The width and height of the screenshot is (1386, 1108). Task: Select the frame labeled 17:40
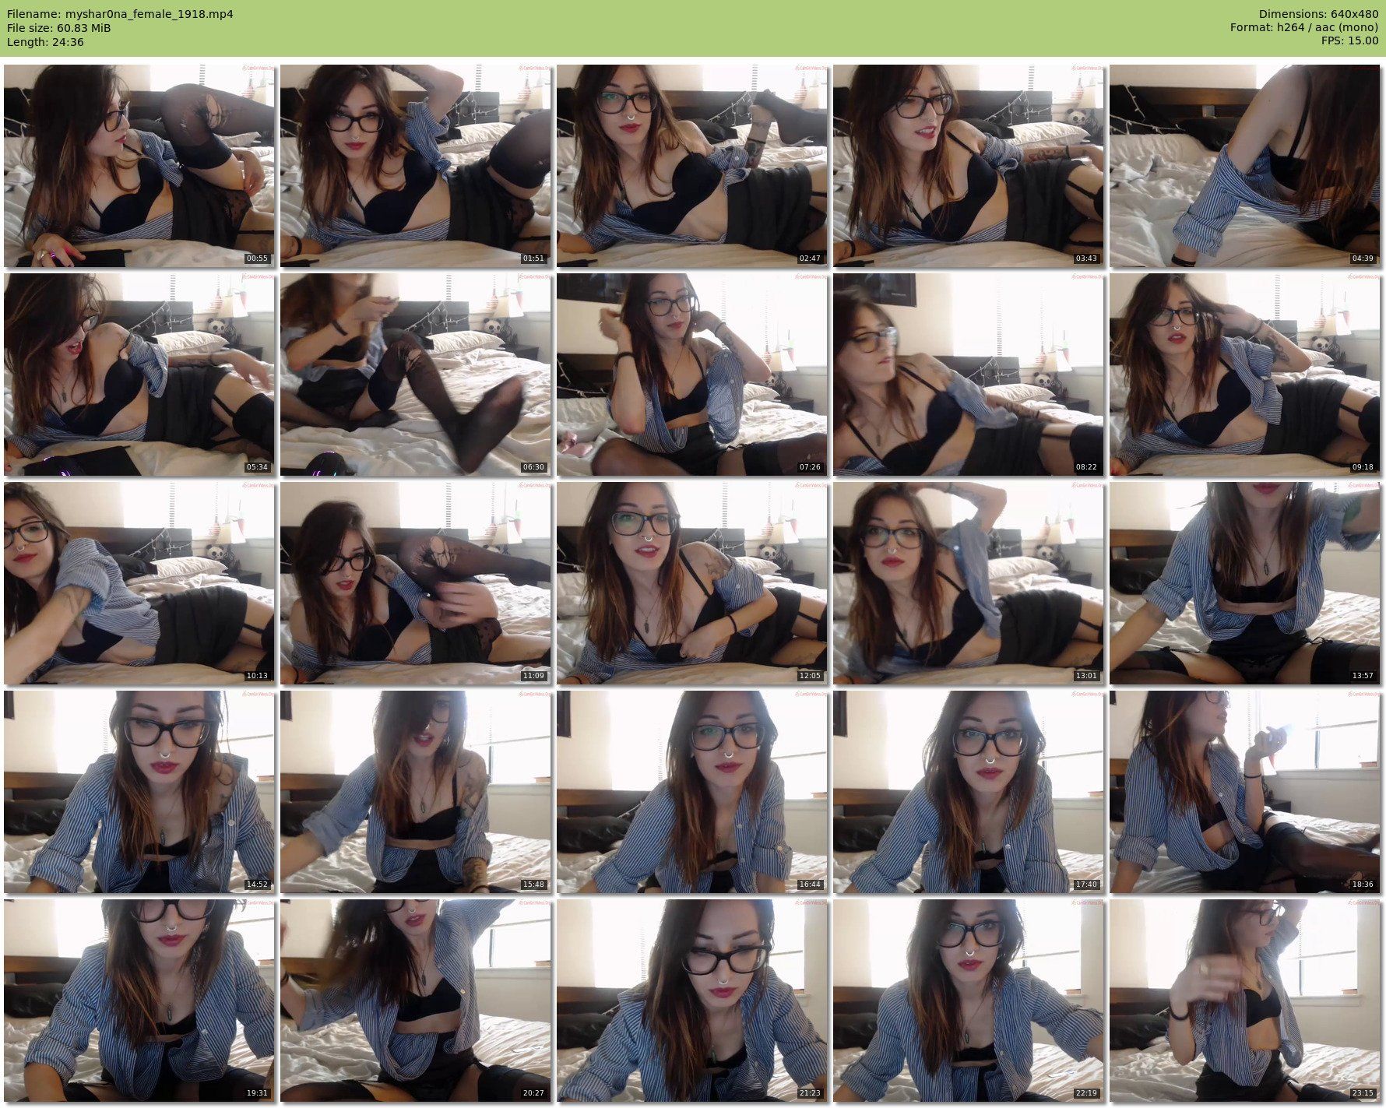pyautogui.click(x=968, y=792)
